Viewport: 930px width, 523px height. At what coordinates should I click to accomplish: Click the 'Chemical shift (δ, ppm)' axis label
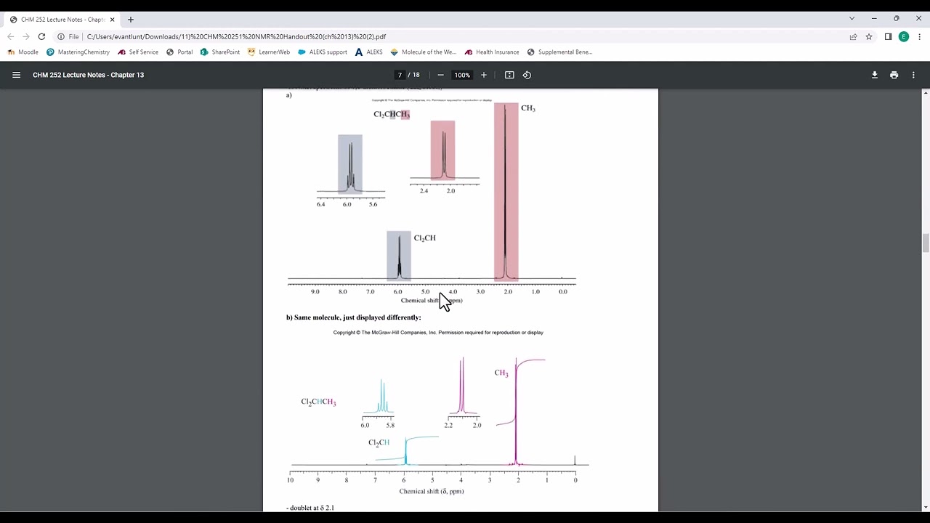[x=432, y=491]
